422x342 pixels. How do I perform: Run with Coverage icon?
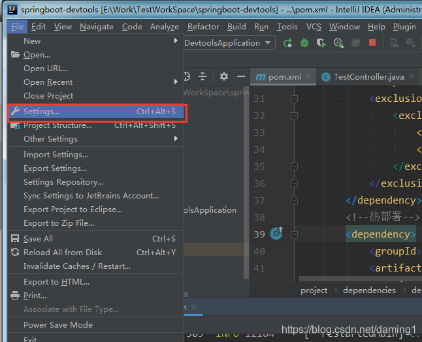pos(321,43)
